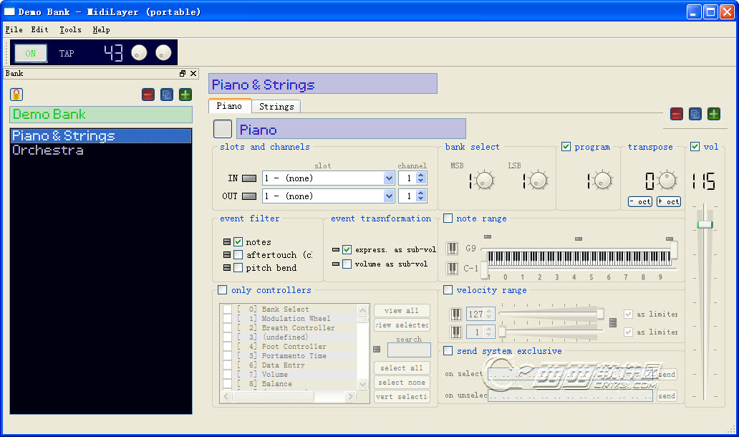The width and height of the screenshot is (739, 437).
Task: Click the vertical volume slider handle
Action: [x=705, y=224]
